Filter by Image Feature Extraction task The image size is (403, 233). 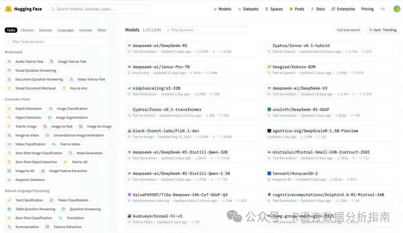64,171
